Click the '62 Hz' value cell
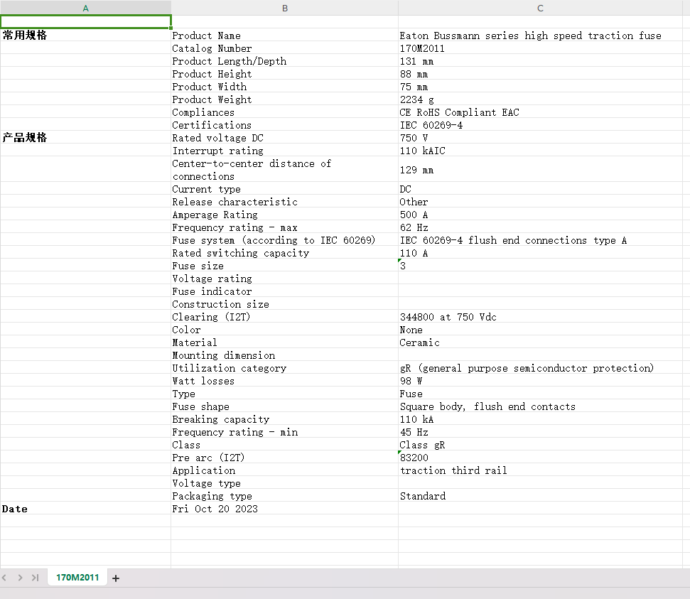The height and width of the screenshot is (599, 690). [x=540, y=227]
